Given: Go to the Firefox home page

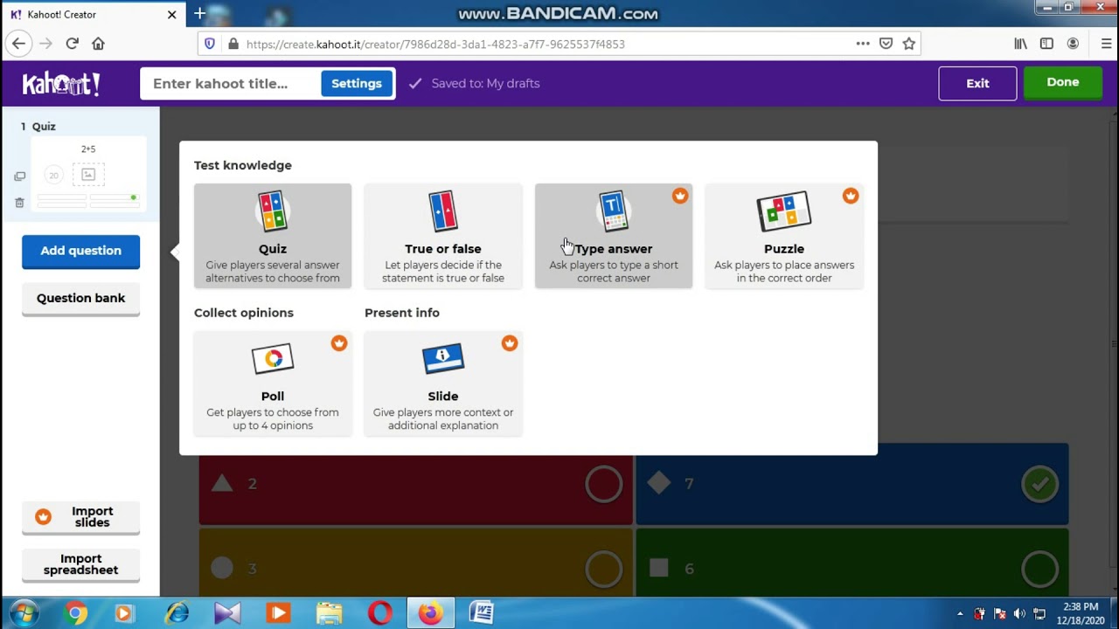Looking at the screenshot, I should [x=98, y=44].
